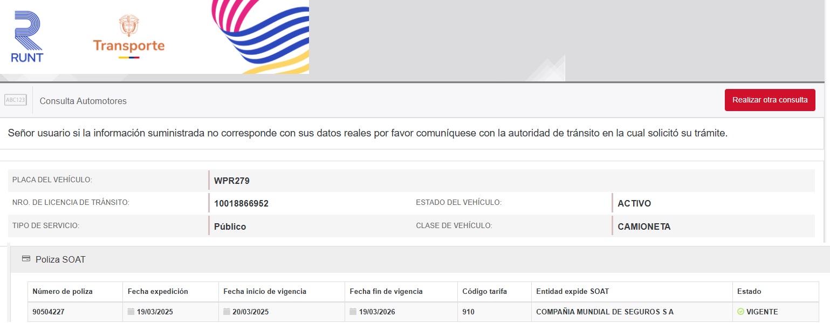Click the Entidad expide SOAT column header

point(572,292)
